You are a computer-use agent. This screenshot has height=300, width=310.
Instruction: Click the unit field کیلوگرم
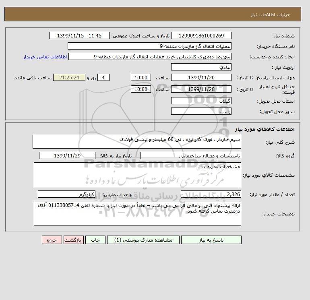[66, 194]
